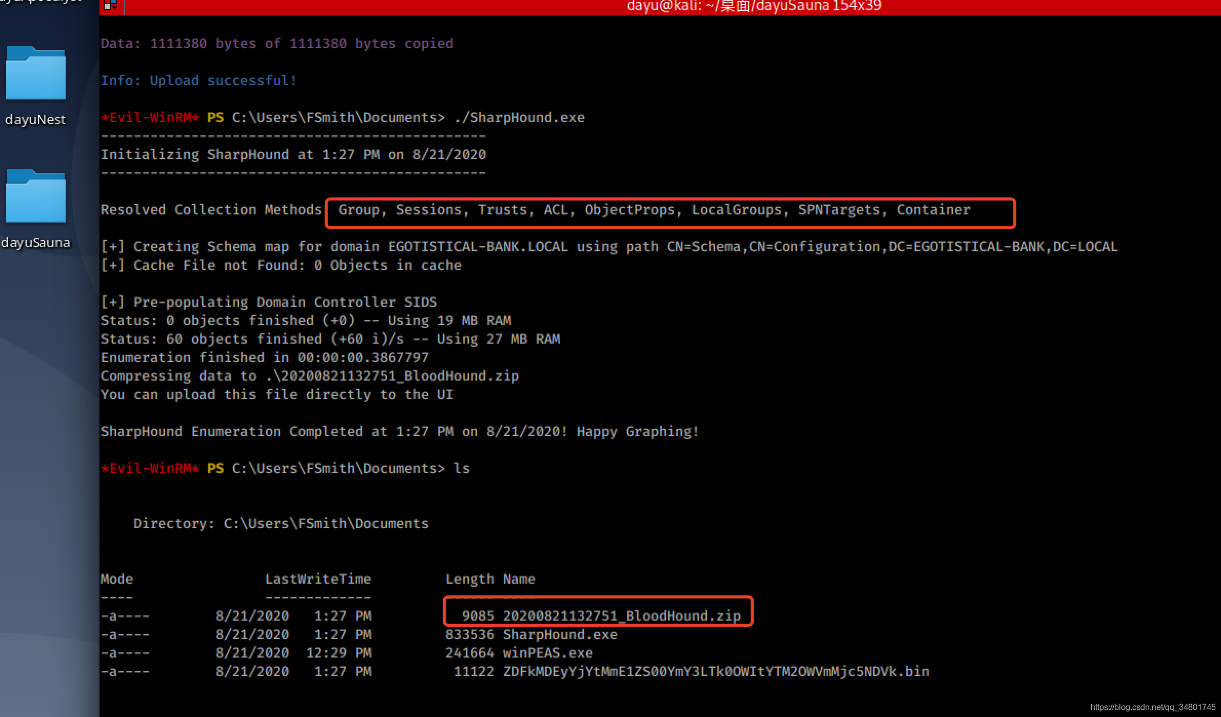Click the 11122 length value

(474, 671)
